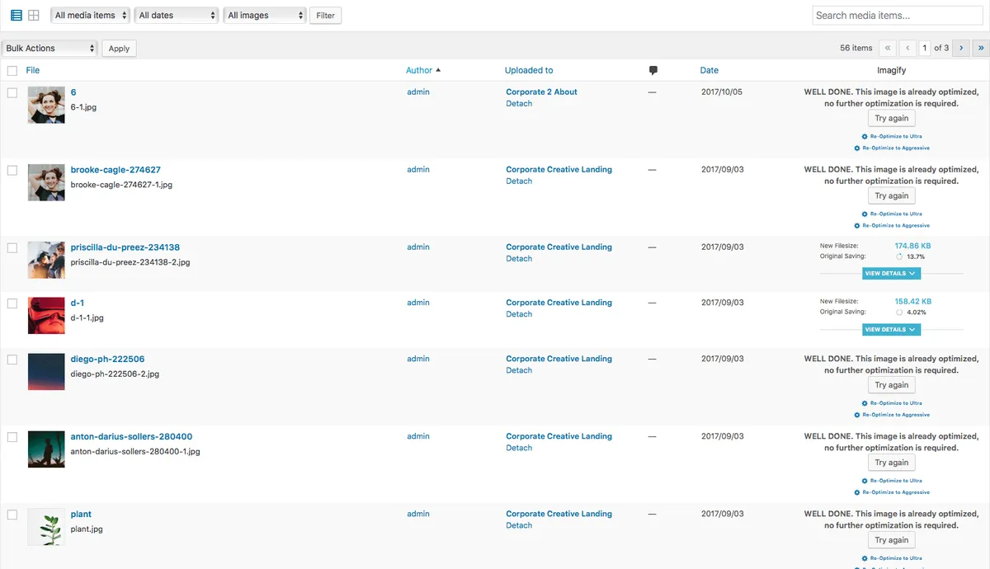The width and height of the screenshot is (990, 569).
Task: Open the Bulk Actions dropdown
Action: [x=49, y=49]
